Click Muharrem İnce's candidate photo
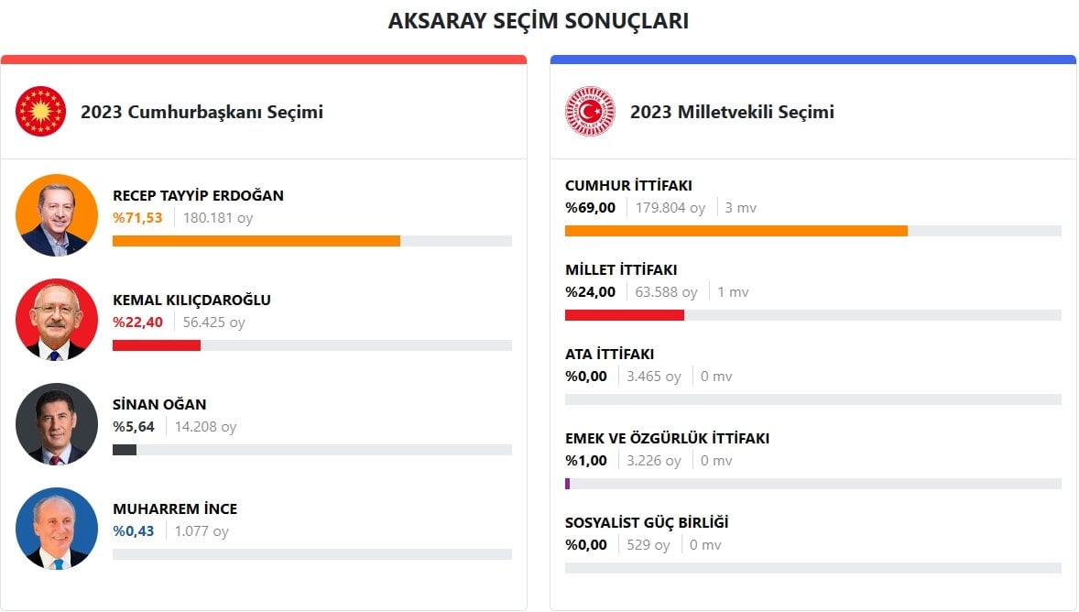 pyautogui.click(x=57, y=529)
